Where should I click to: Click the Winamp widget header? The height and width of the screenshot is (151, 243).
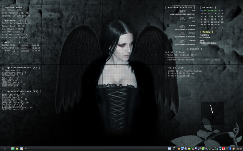click(194, 49)
